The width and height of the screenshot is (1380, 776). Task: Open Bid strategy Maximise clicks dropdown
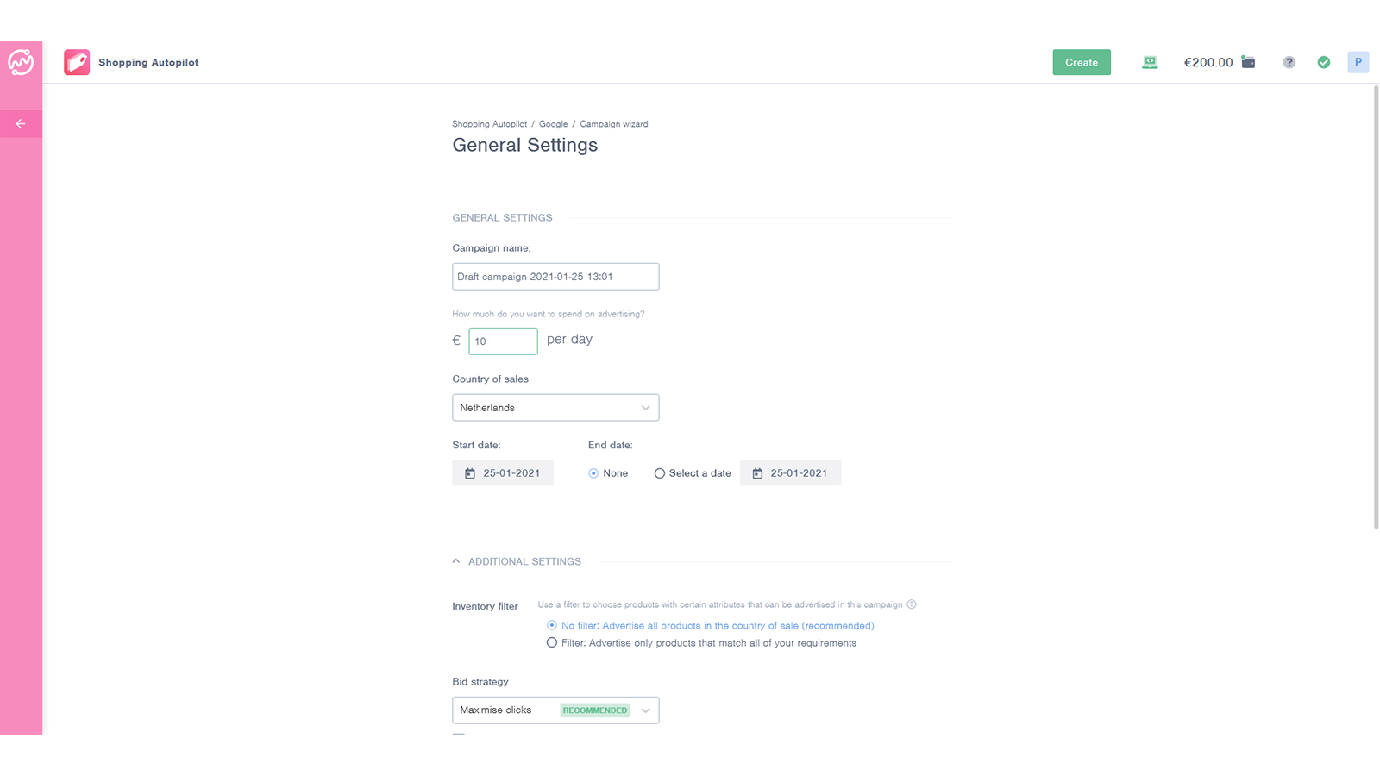click(x=555, y=710)
